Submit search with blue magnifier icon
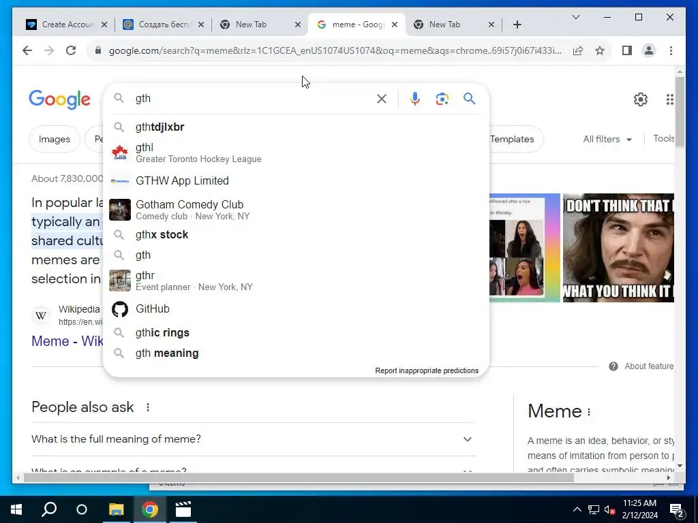 click(x=469, y=99)
